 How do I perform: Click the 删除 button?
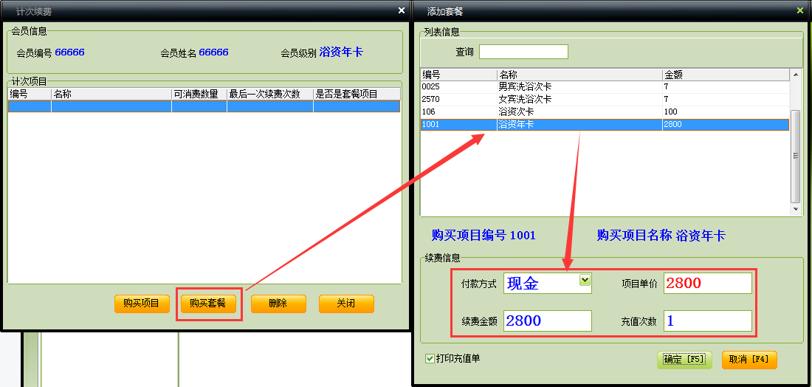[x=278, y=304]
